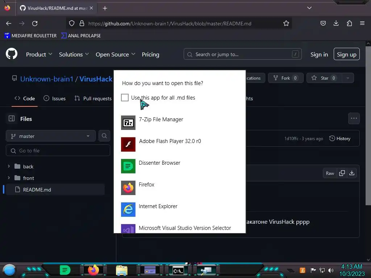Image resolution: width=371 pixels, height=278 pixels.
Task: Open Firefox extensions icon
Action: click(349, 23)
